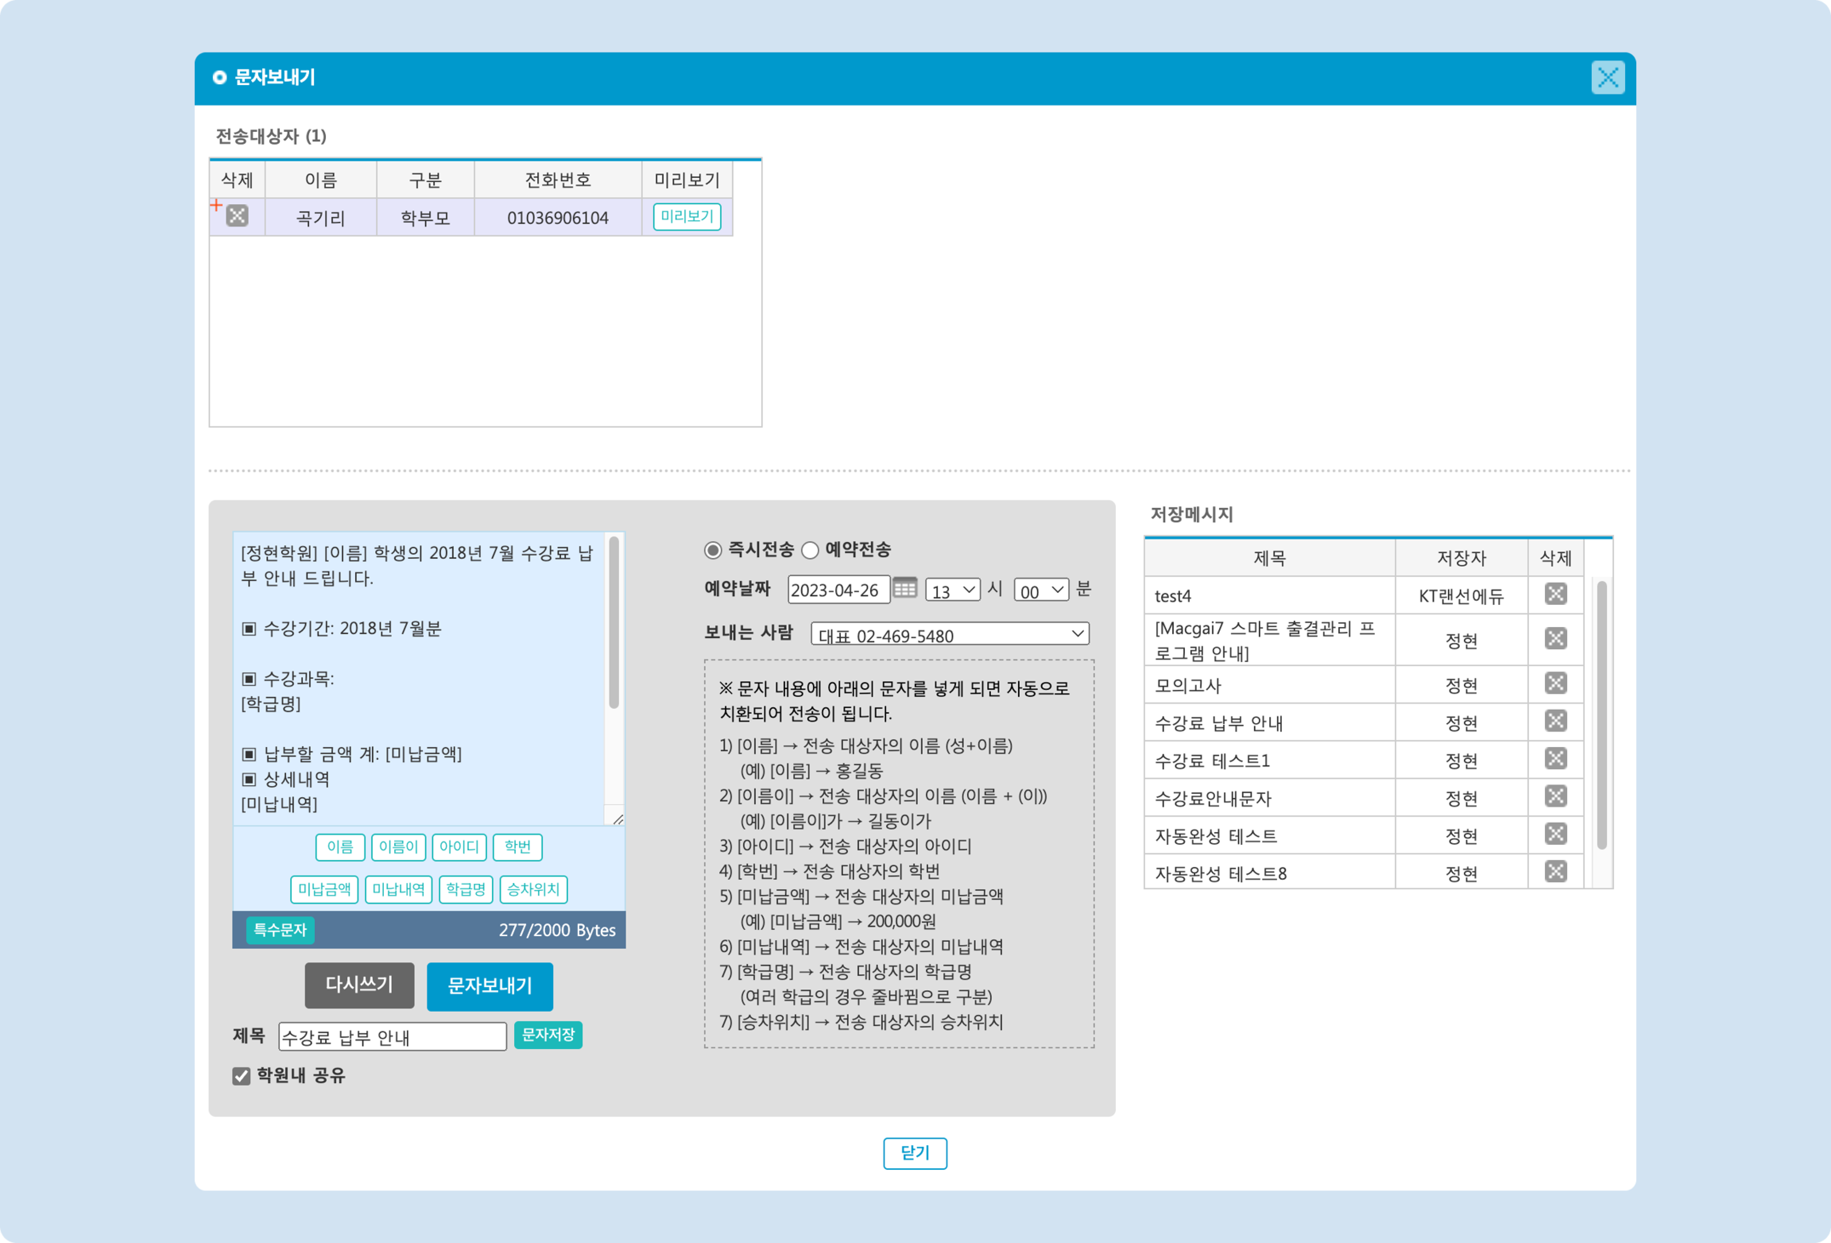Delete the Macgai7 saved message
This screenshot has height=1243, width=1831.
1555,639
